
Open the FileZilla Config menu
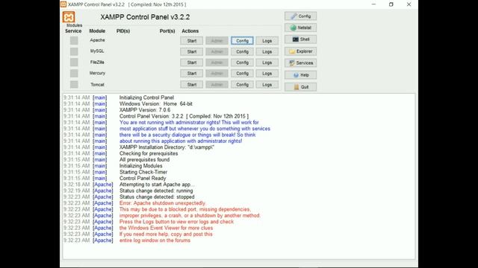click(242, 63)
